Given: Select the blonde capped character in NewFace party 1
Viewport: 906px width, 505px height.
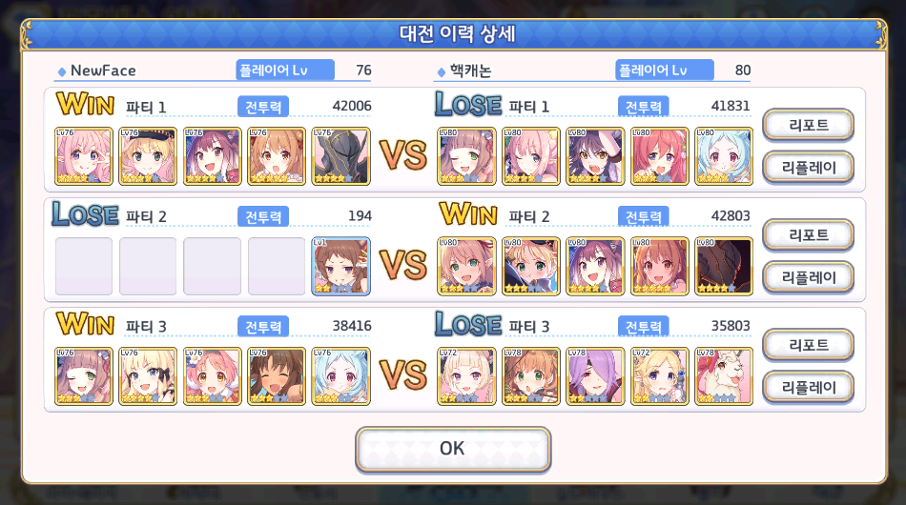Looking at the screenshot, I should point(148,156).
